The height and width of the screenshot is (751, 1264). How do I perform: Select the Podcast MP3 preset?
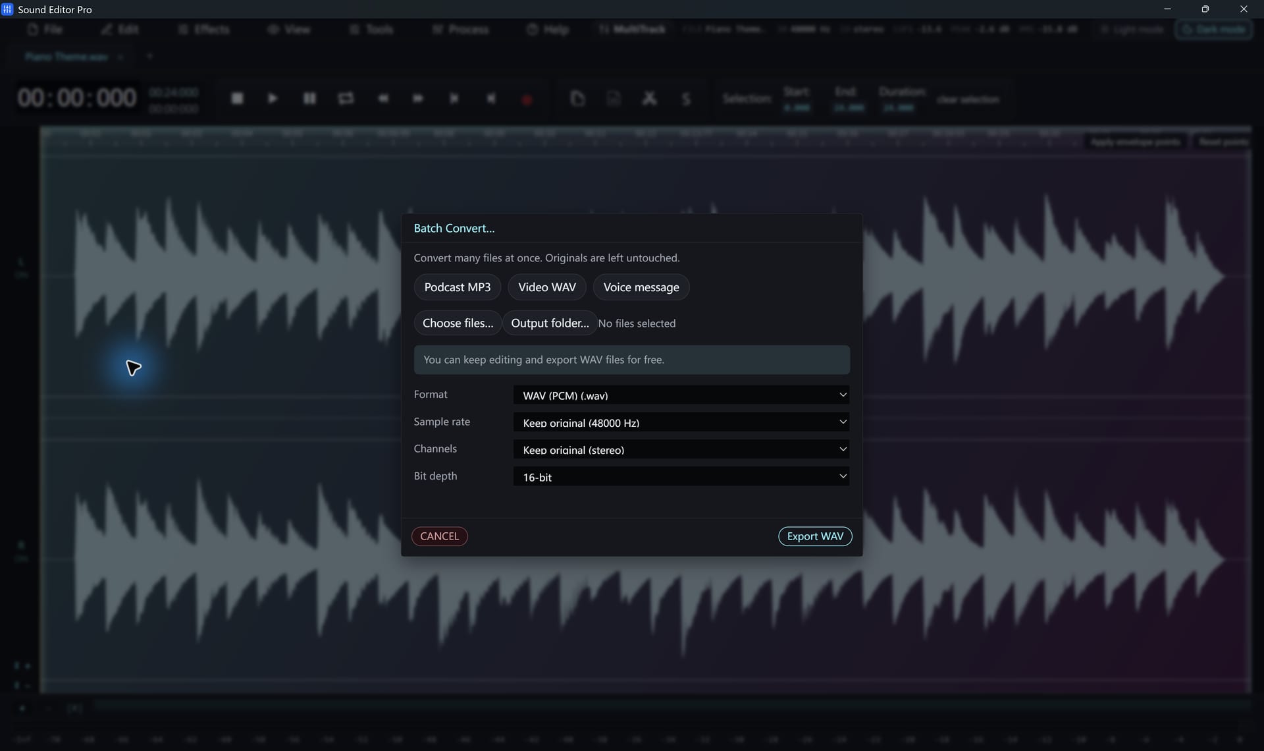457,287
